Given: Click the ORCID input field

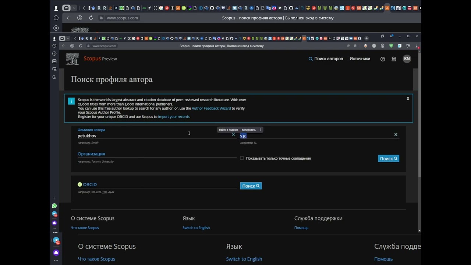Looking at the screenshot, I should pos(157,185).
